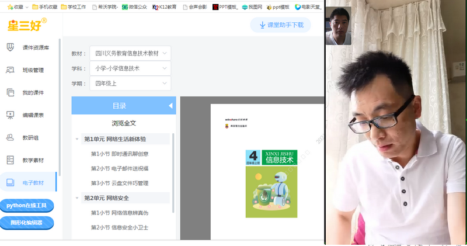This screenshot has width=467, height=246.
Task: Open the 图形化编辑器 button
Action: [27, 223]
